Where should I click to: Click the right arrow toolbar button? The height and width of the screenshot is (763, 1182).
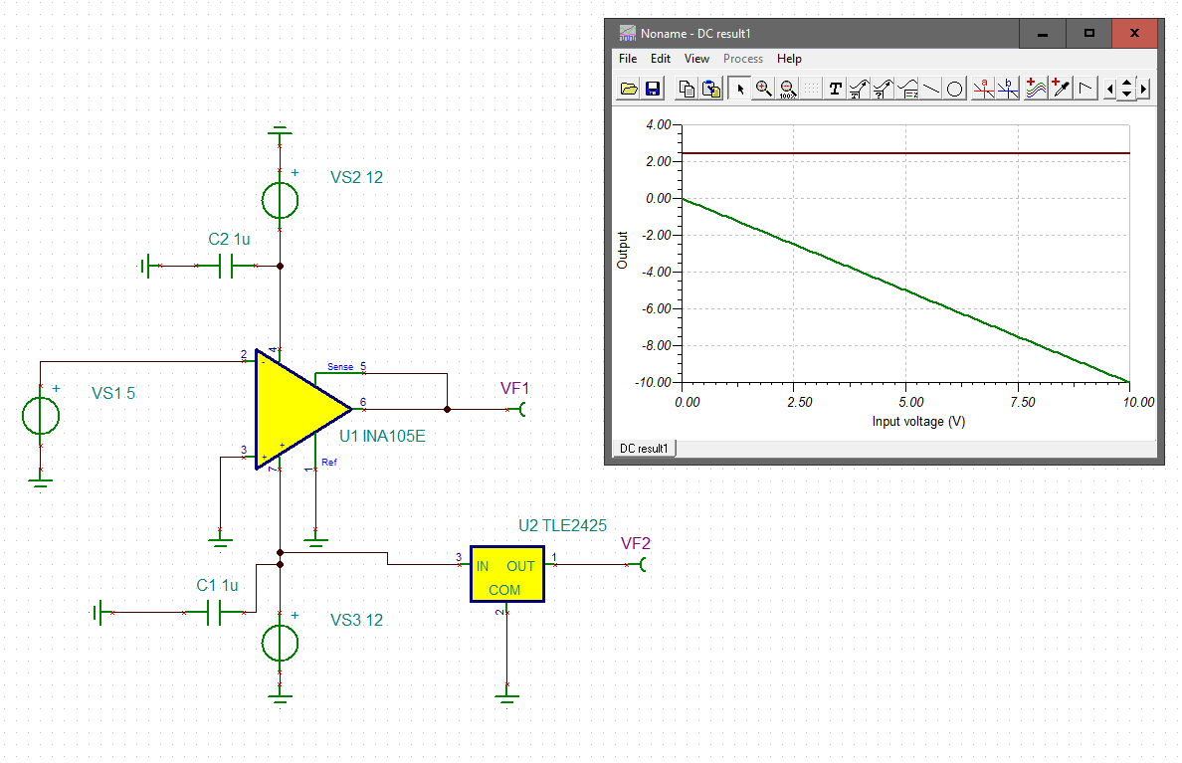[1143, 89]
